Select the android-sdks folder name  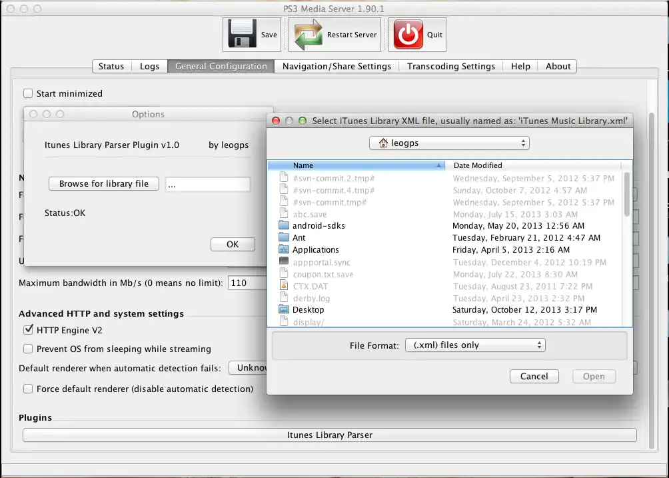click(x=319, y=225)
